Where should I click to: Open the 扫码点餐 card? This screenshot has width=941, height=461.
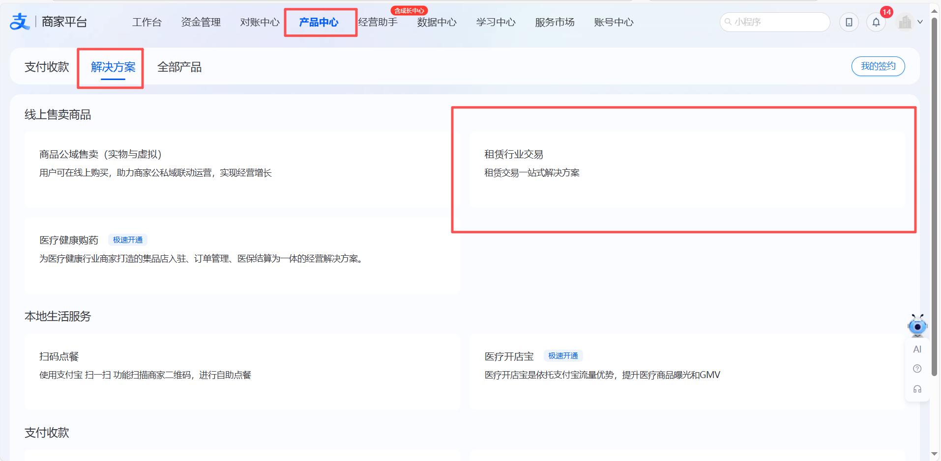click(242, 372)
